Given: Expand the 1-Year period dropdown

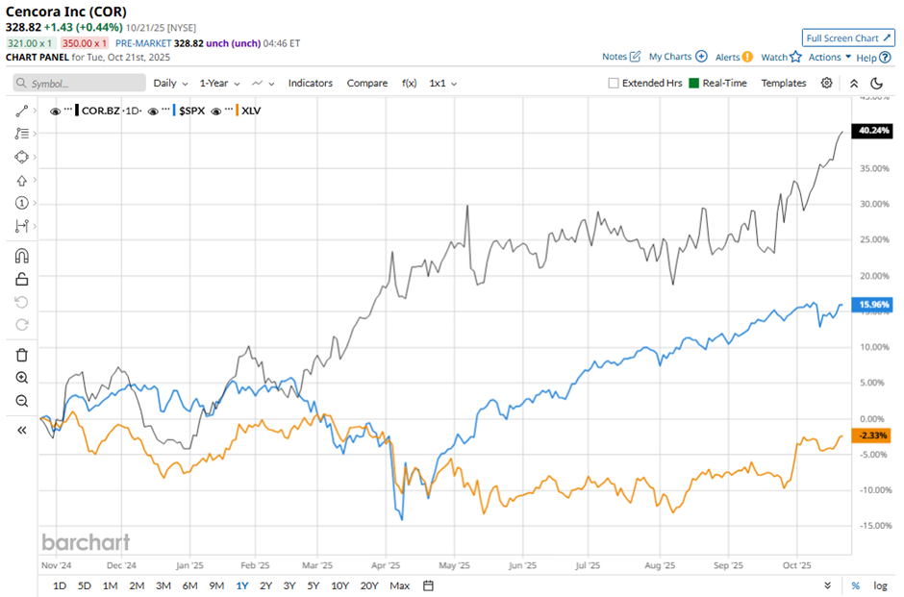Looking at the screenshot, I should tap(220, 84).
